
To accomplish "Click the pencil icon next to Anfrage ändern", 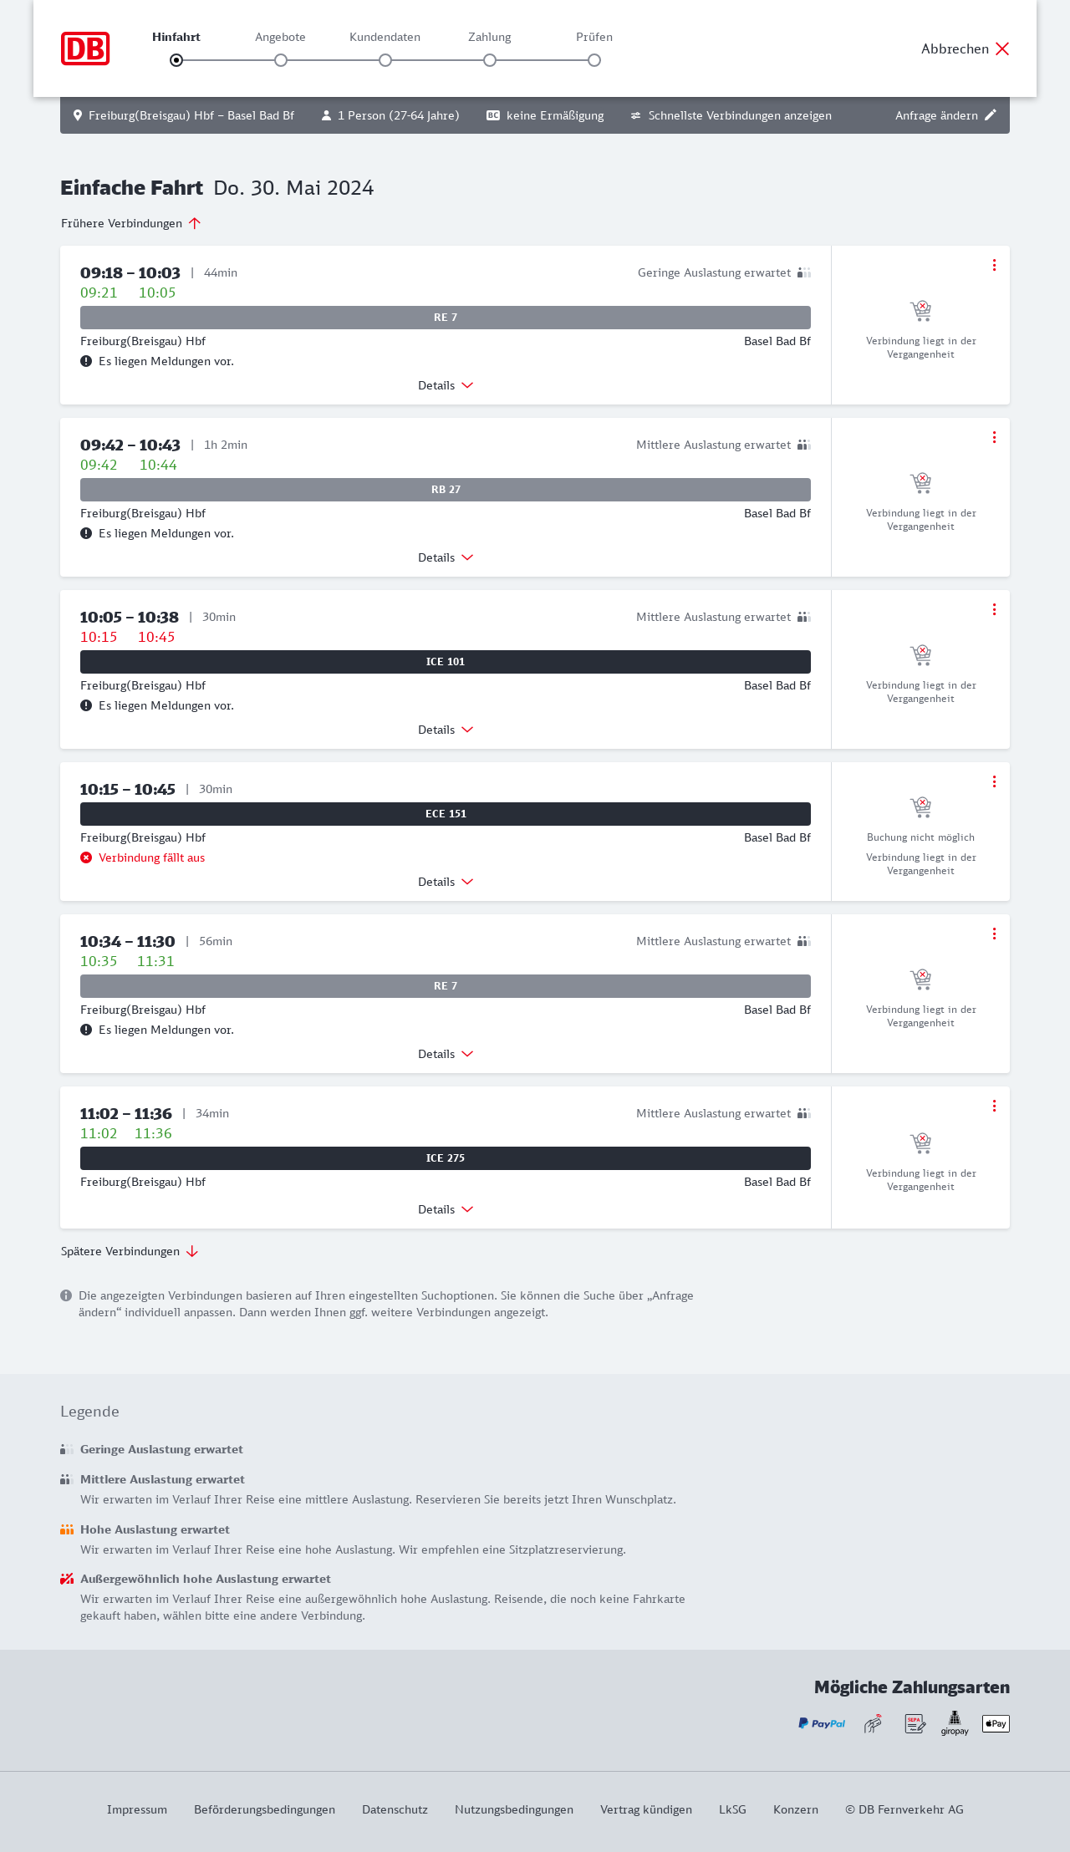I will [x=991, y=115].
